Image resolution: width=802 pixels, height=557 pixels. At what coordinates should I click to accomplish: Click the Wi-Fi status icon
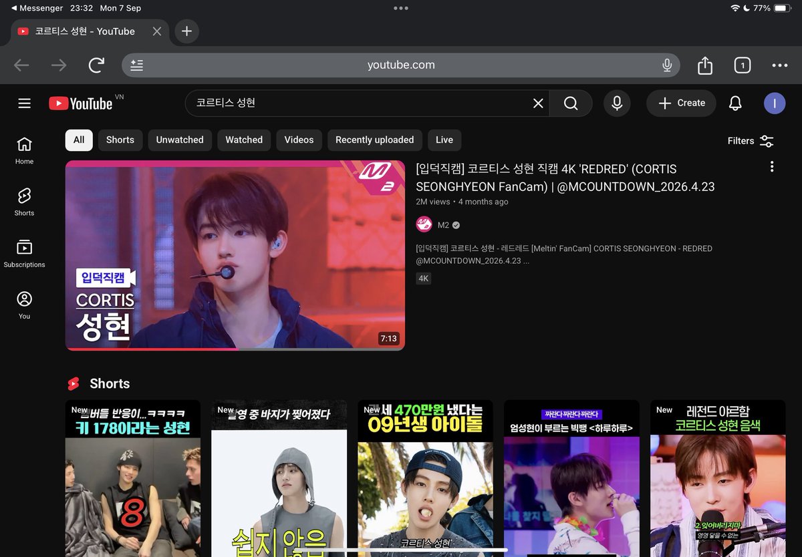(x=735, y=8)
